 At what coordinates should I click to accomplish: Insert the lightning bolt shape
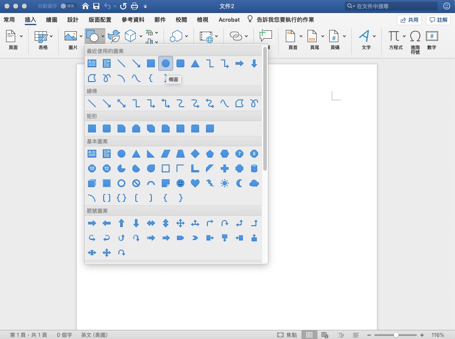pos(210,183)
